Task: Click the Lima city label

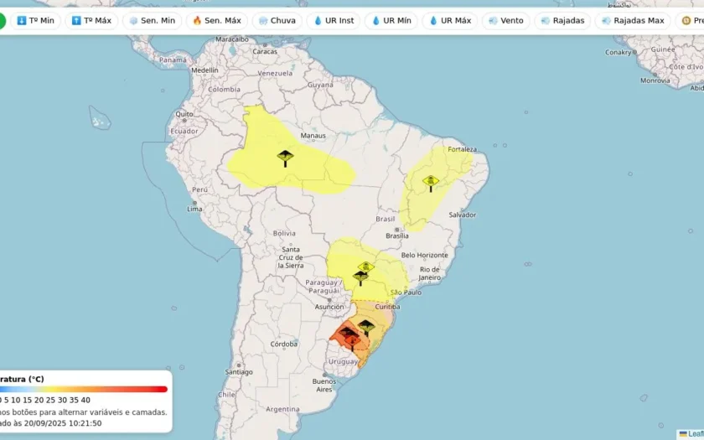Action: 194,209
